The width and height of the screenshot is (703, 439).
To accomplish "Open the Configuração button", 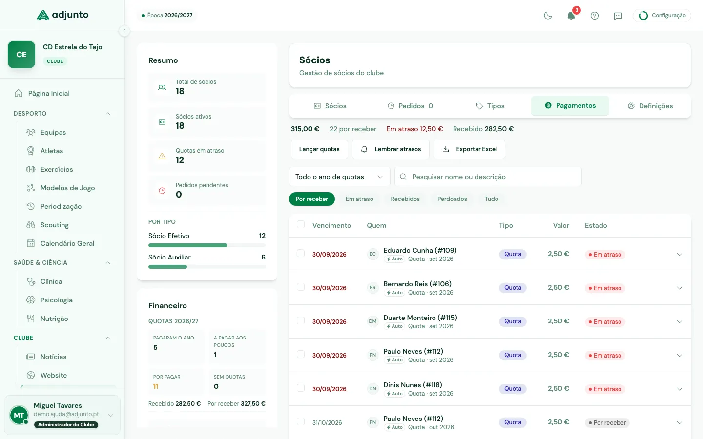I will click(x=662, y=16).
